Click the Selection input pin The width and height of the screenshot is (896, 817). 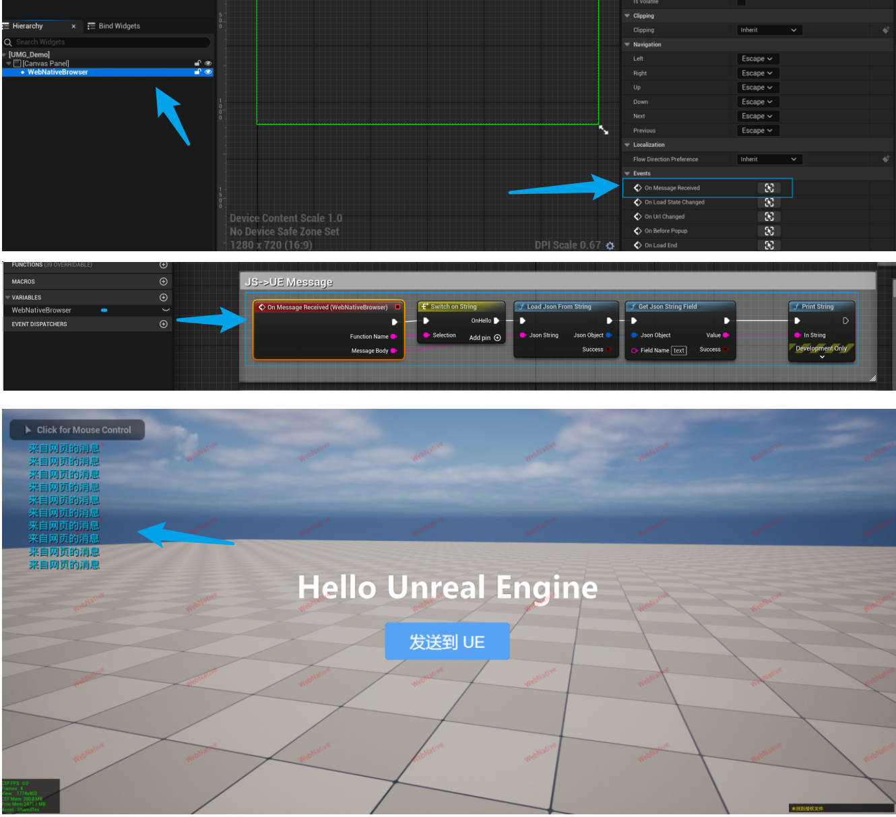426,335
